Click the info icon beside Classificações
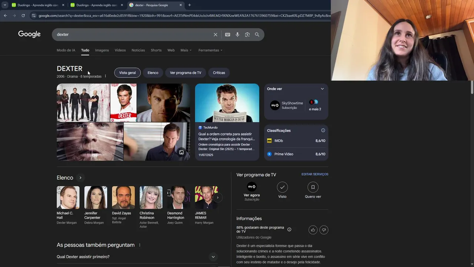 pyautogui.click(x=323, y=130)
